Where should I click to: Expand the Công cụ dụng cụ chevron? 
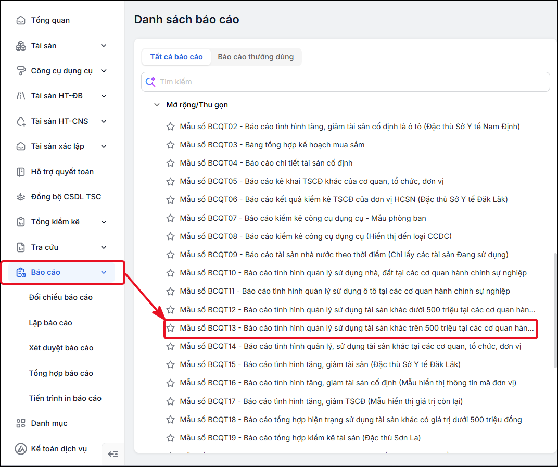click(104, 71)
